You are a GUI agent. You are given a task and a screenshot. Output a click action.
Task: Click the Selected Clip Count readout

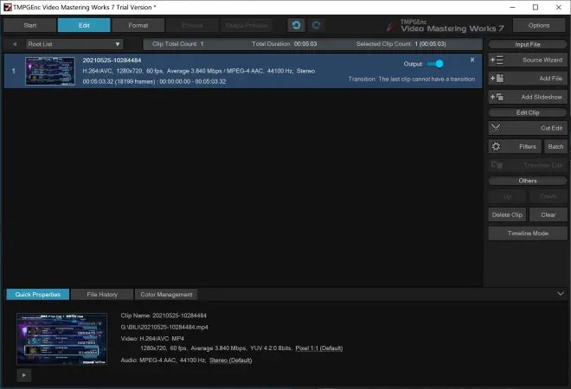pos(401,44)
